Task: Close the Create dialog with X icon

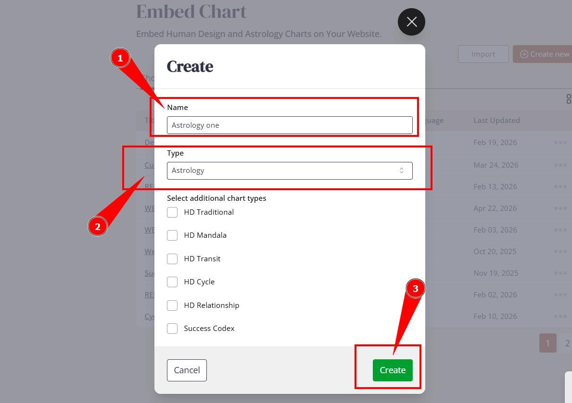Action: click(x=411, y=22)
